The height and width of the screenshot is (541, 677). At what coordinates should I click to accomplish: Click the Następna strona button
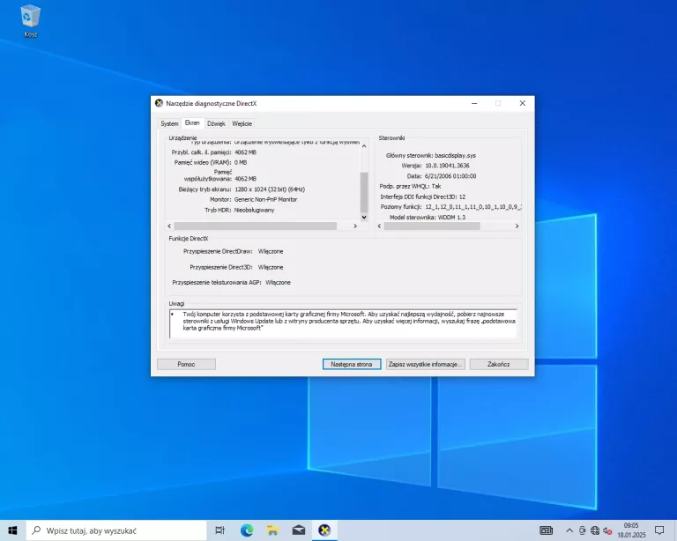[x=352, y=364]
